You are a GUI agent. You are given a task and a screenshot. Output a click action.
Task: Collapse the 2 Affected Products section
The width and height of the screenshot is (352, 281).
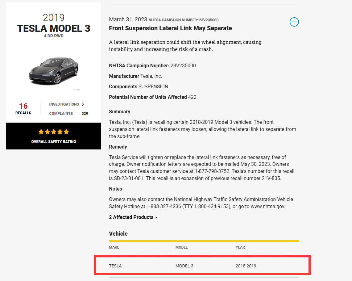tap(133, 217)
